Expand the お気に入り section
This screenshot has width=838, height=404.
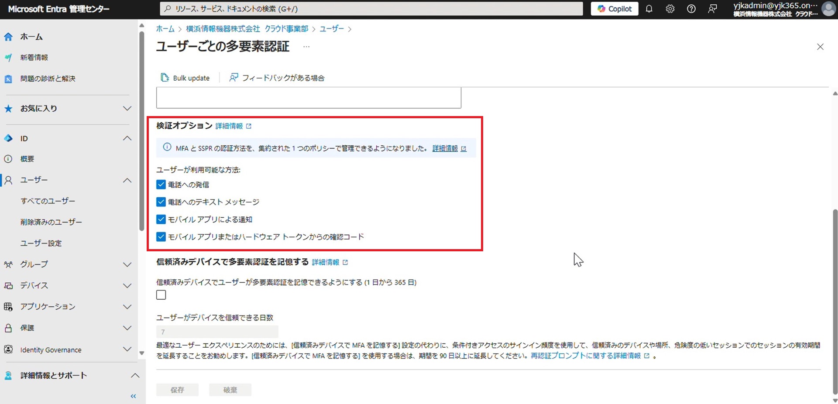(x=127, y=108)
